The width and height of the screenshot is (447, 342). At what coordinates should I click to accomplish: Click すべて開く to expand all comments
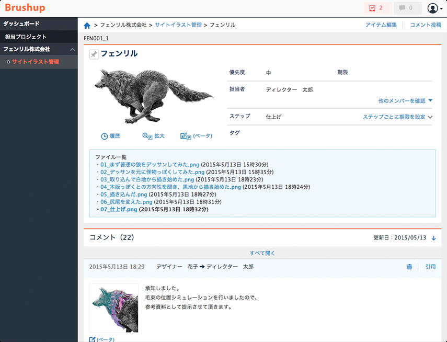262,253
